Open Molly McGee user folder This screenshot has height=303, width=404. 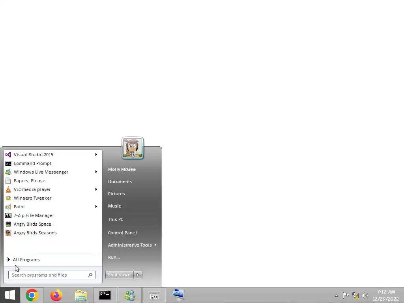[122, 169]
